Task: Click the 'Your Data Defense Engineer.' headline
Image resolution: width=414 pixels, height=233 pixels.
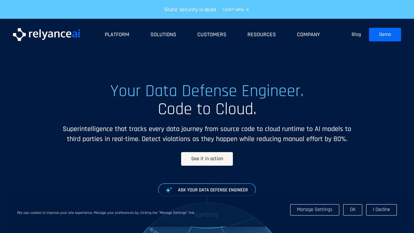Action: point(207,91)
